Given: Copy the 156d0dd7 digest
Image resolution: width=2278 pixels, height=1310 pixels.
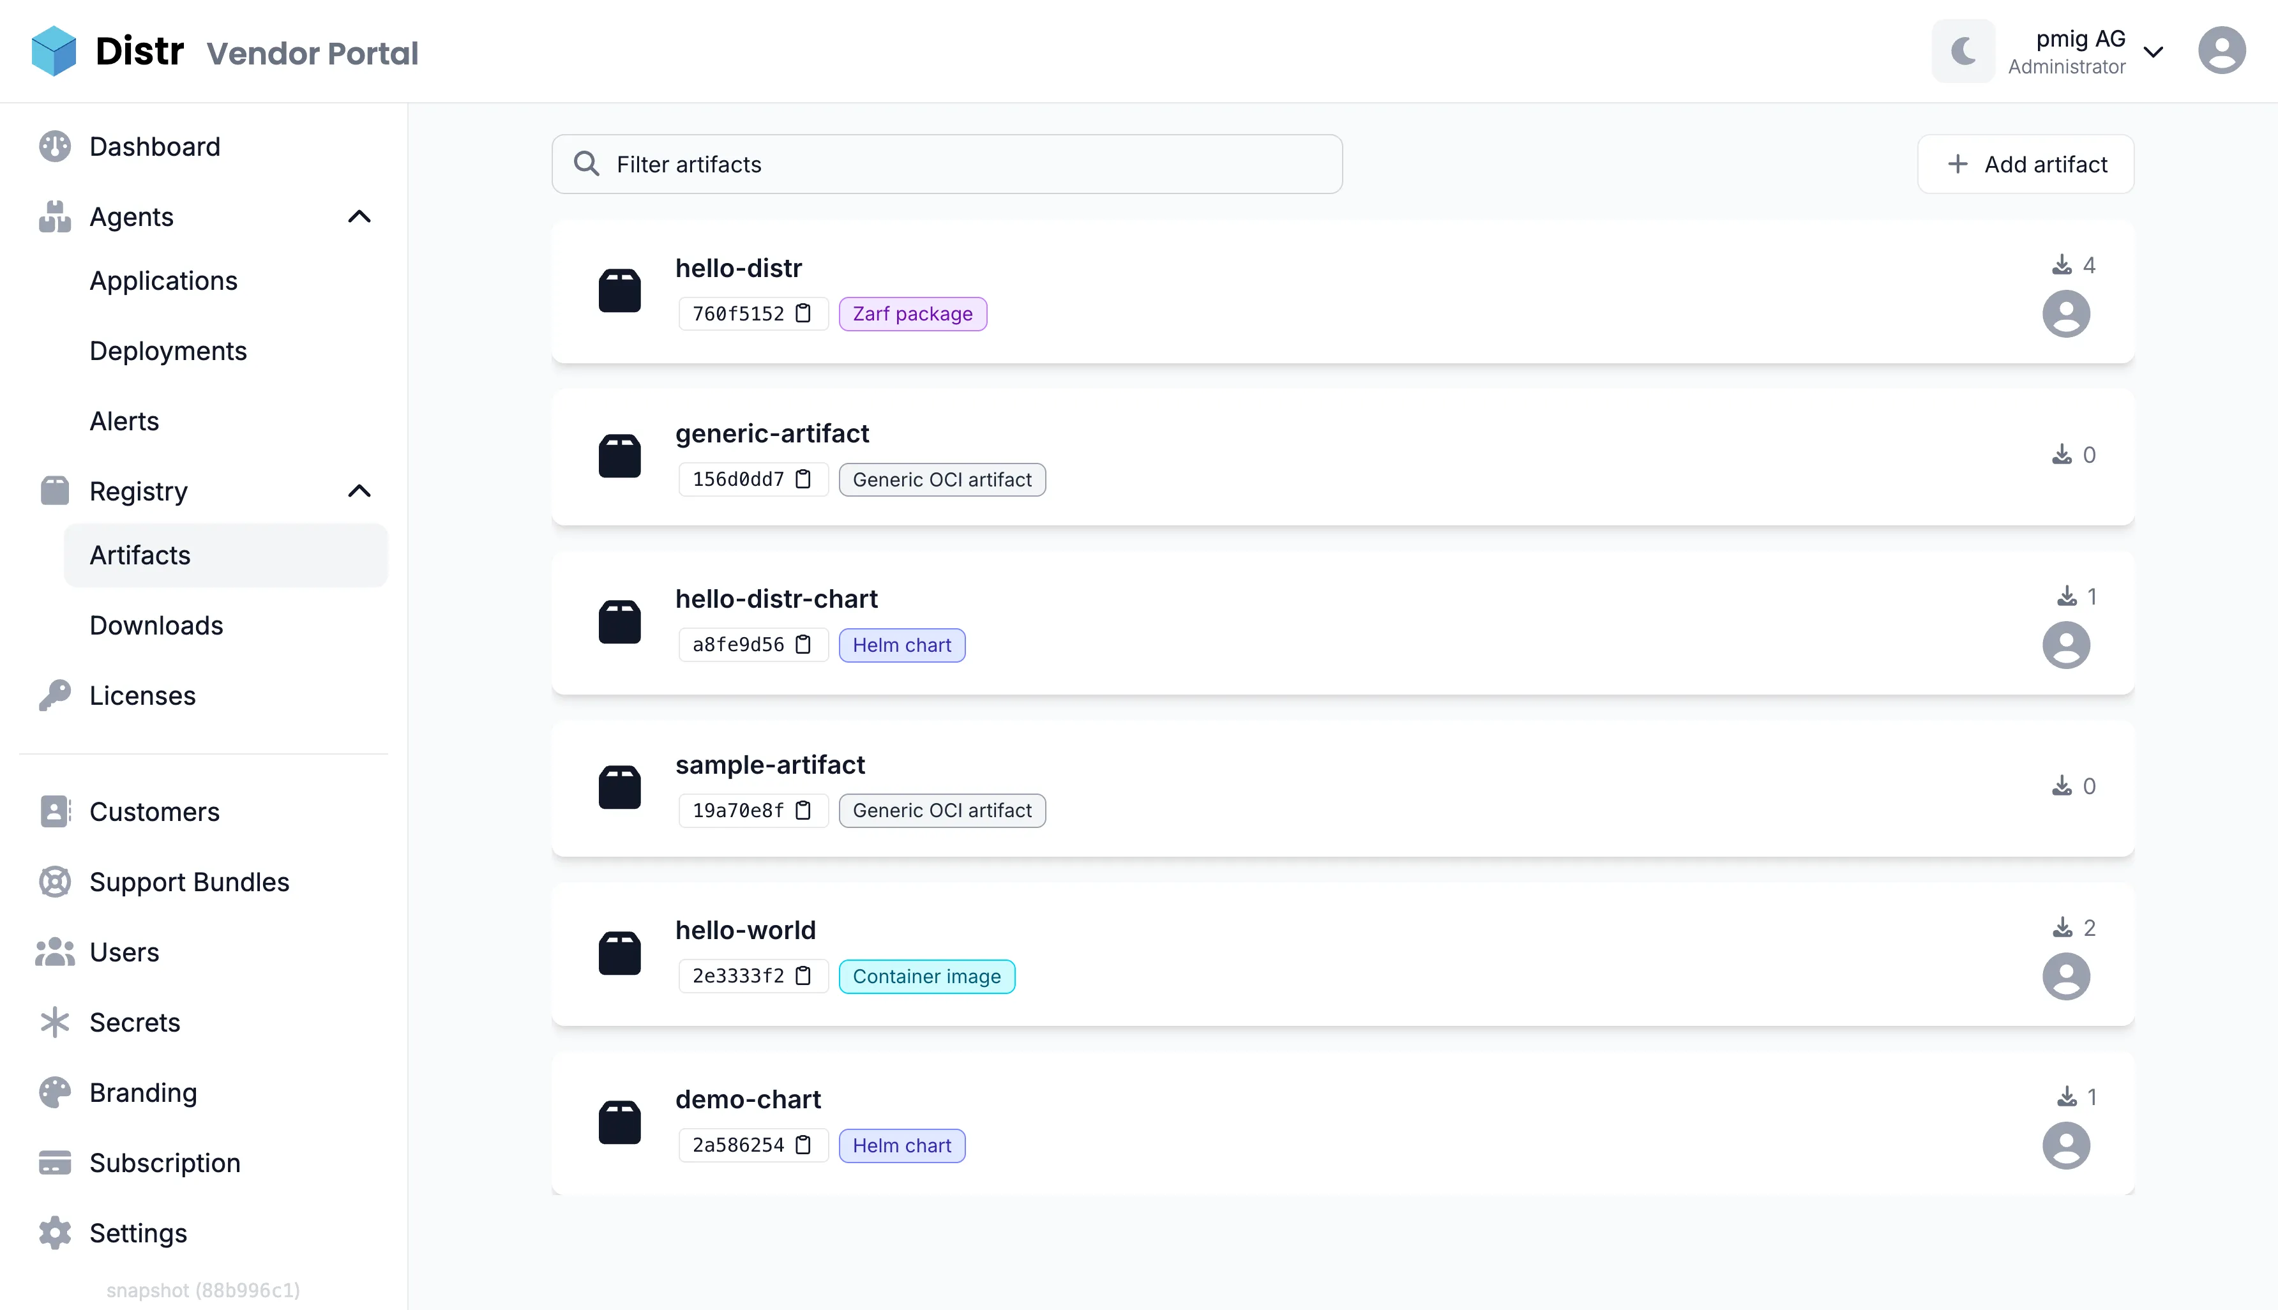Looking at the screenshot, I should coord(803,479).
